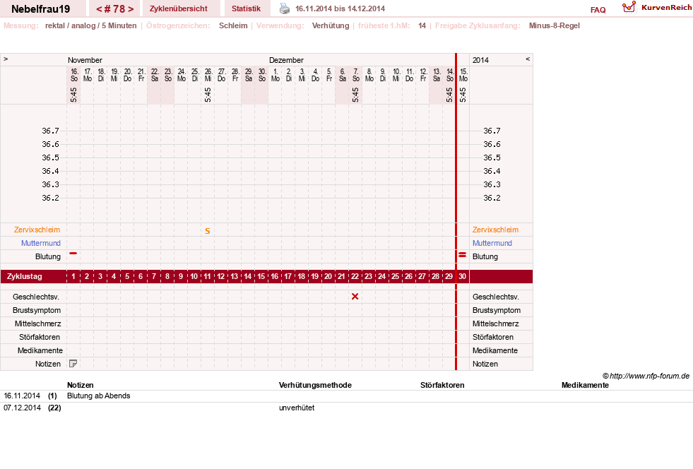Click the left Brustsymptom row label
Image resolution: width=693 pixels, height=469 pixels.
(x=37, y=310)
